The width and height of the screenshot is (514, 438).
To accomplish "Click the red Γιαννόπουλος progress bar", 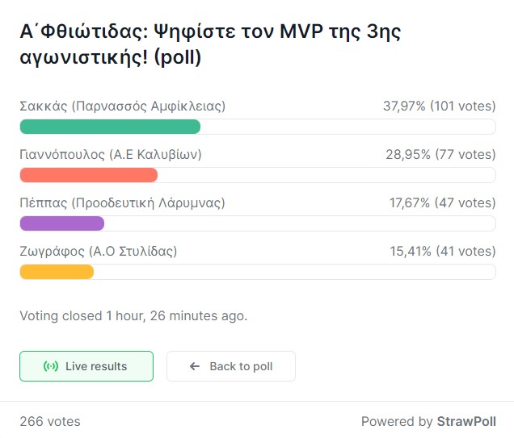I will pyautogui.click(x=89, y=175).
